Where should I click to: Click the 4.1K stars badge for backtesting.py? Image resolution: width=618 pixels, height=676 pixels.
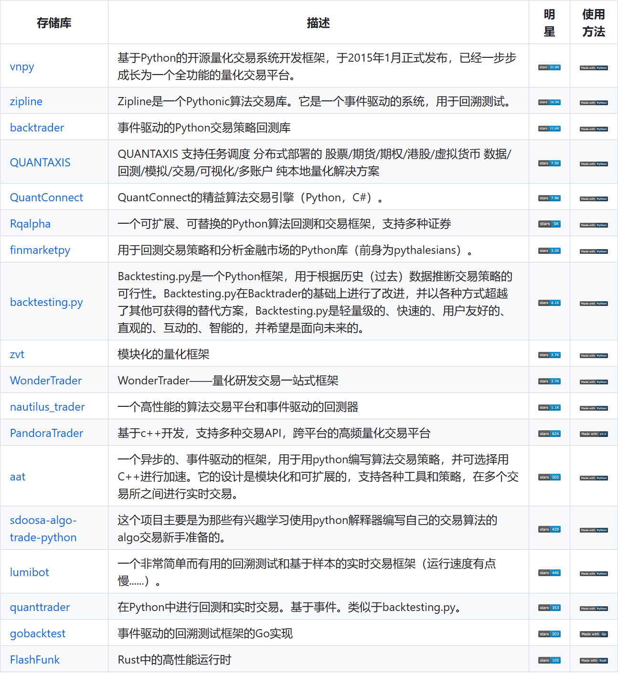(x=549, y=303)
